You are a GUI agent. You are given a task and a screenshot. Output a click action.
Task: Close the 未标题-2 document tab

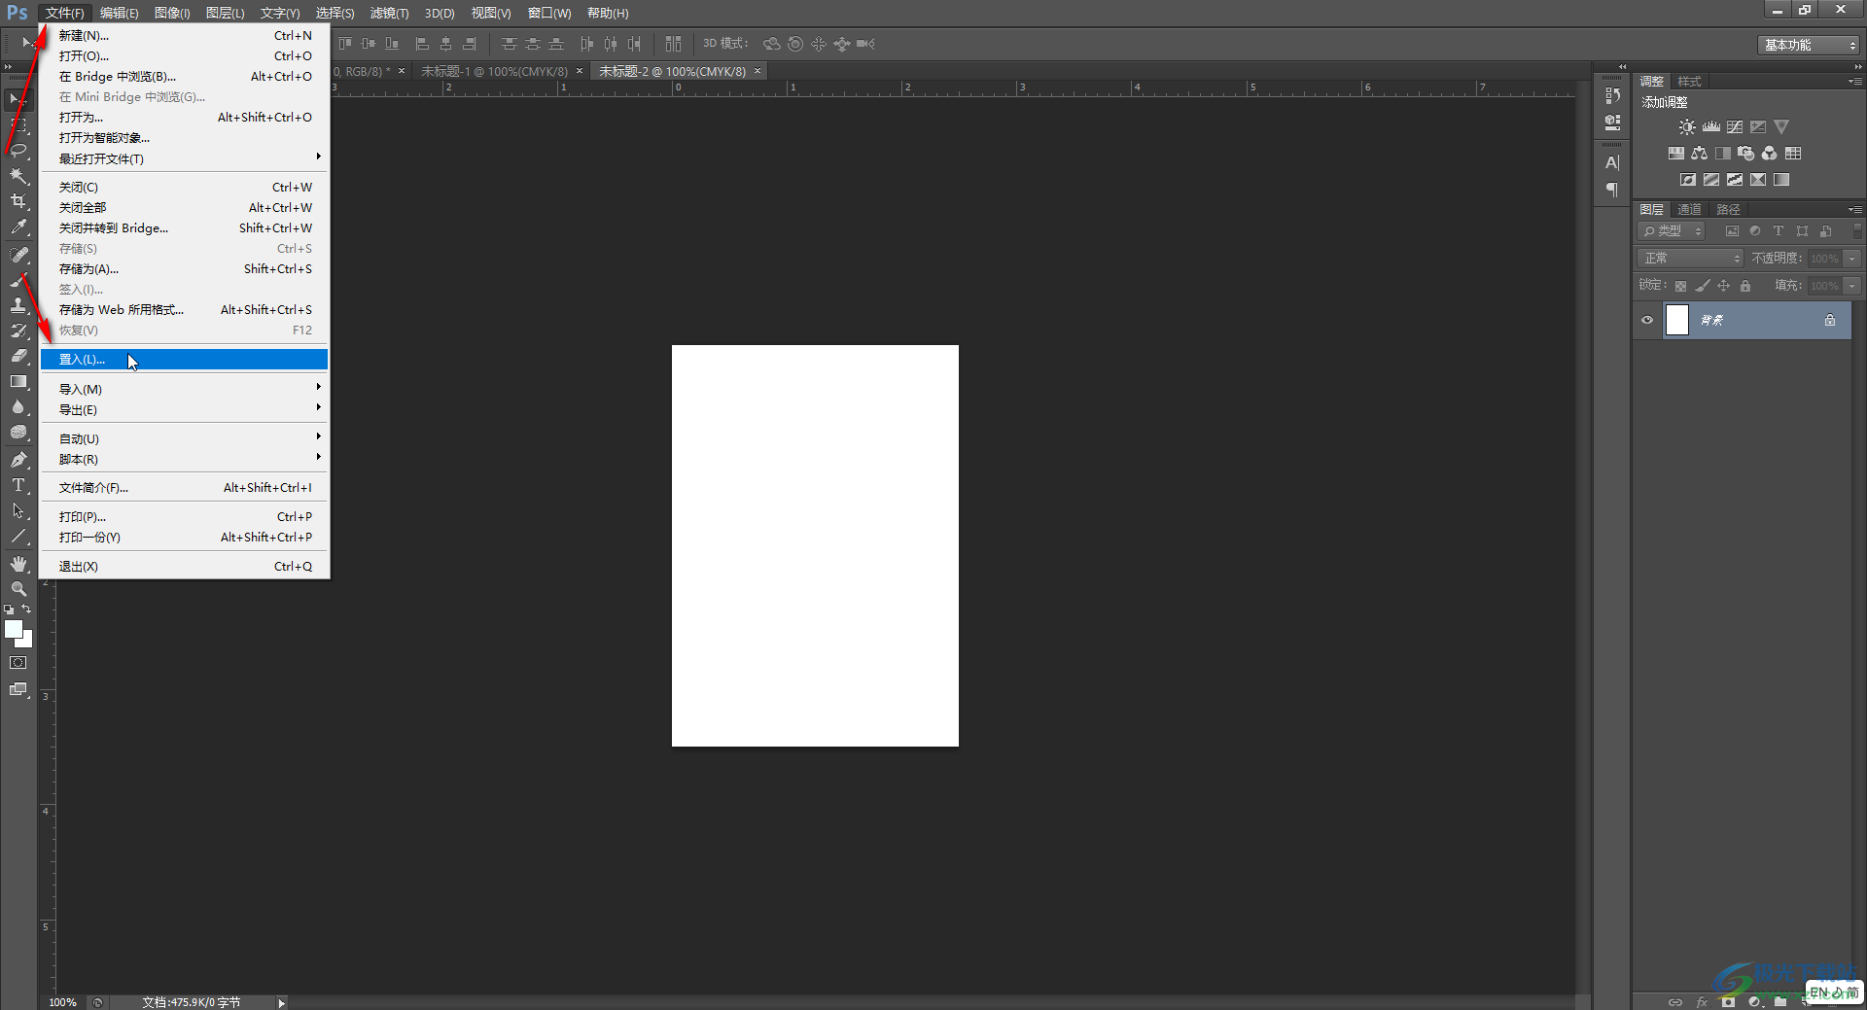[757, 71]
